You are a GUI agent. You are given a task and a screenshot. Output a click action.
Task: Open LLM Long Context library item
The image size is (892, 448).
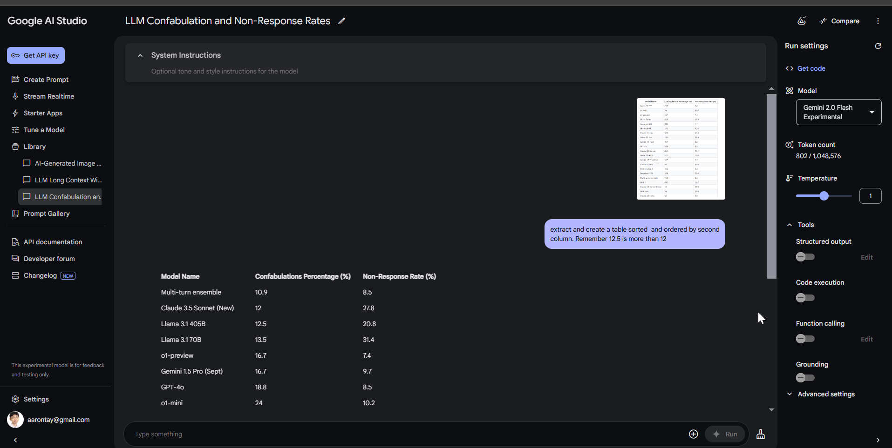pyautogui.click(x=60, y=180)
